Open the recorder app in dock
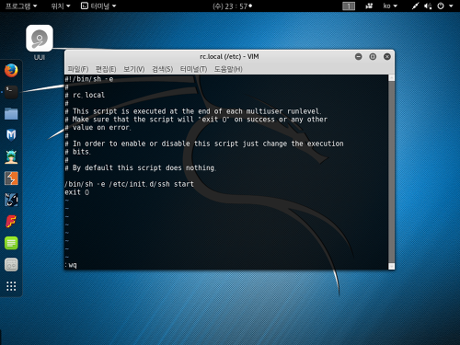The image size is (460, 345). 11,265
